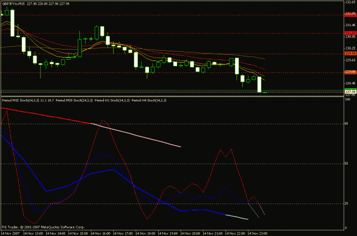Click the stochastic scale value 50
The width and height of the screenshot is (357, 236).
click(346, 163)
